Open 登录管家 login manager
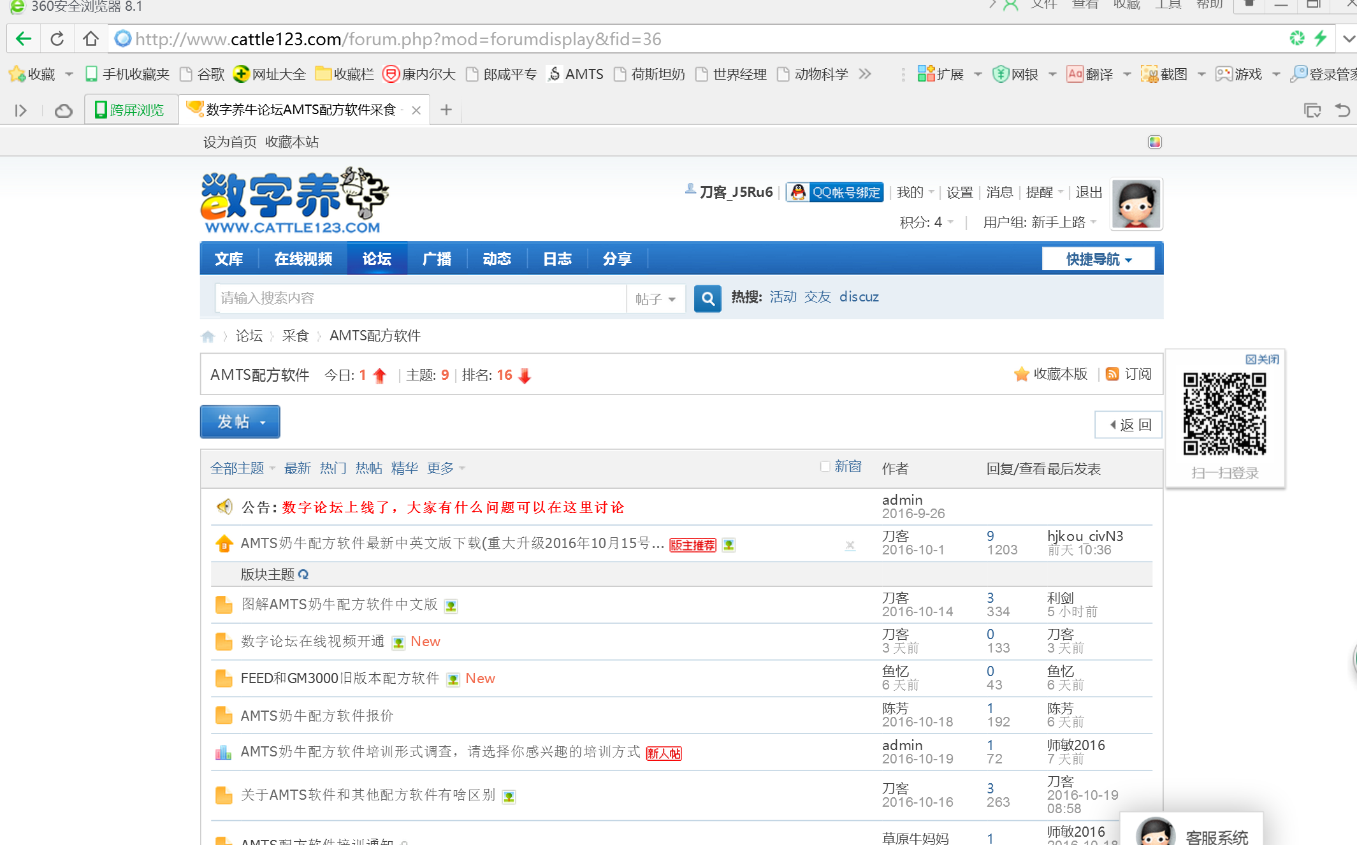Screen dimensions: 1357x845 1323,74
